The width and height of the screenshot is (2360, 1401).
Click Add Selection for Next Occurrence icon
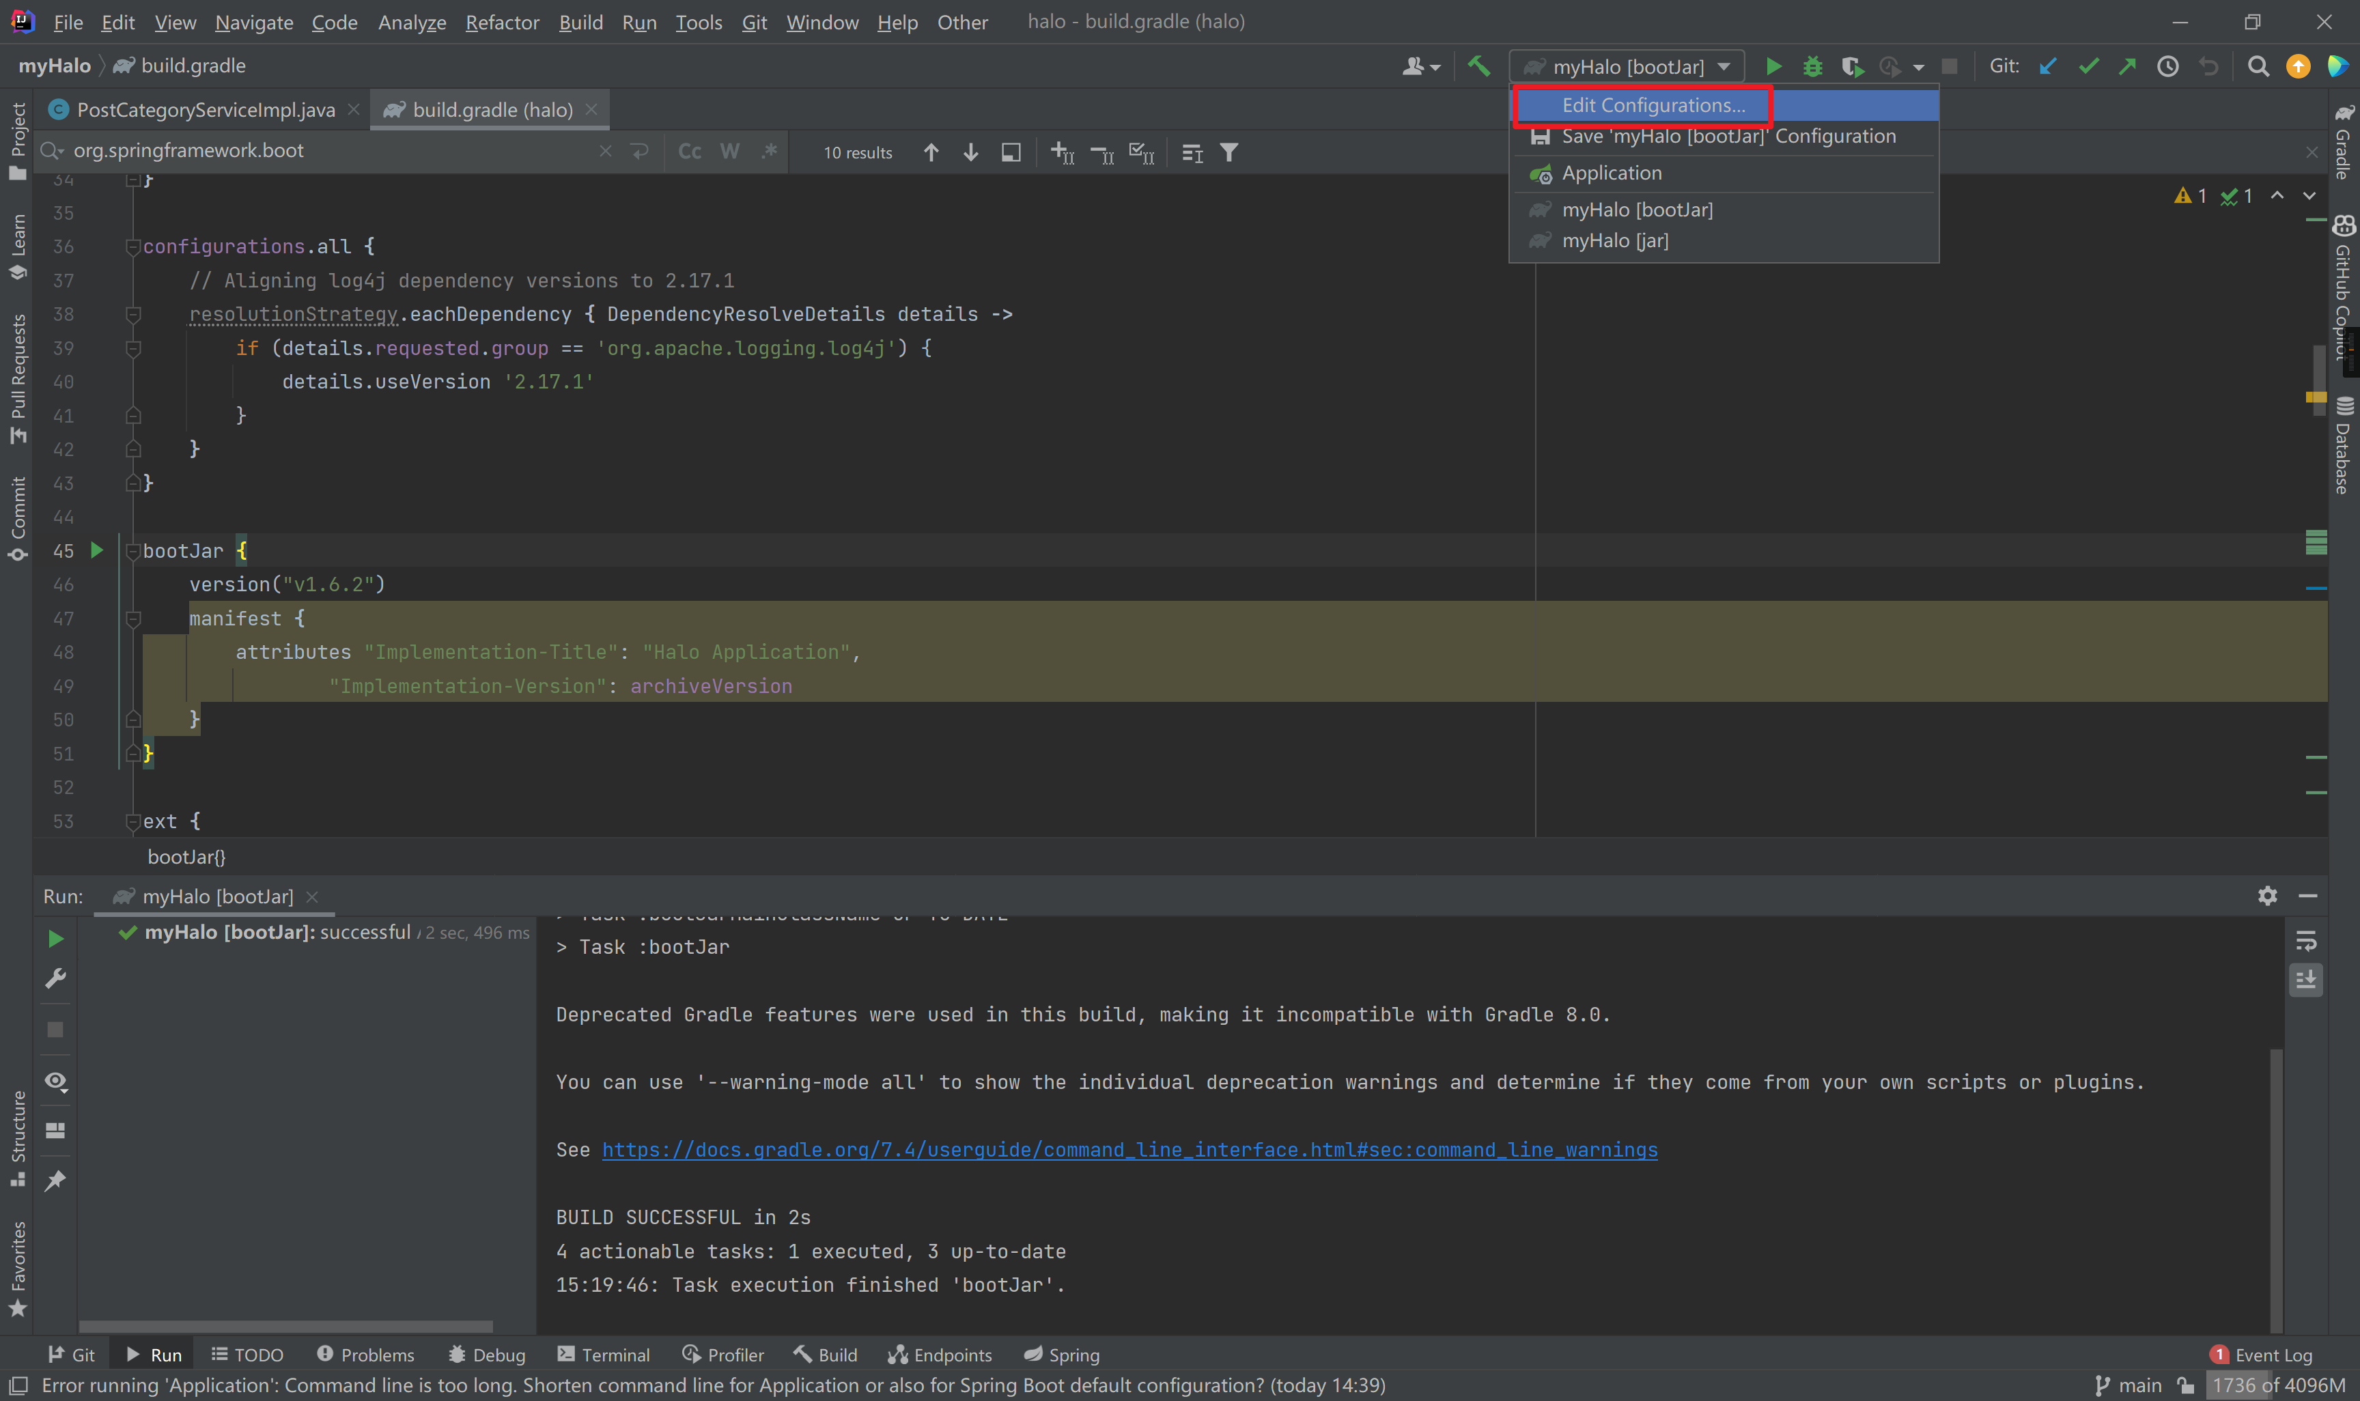(1062, 152)
